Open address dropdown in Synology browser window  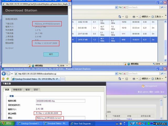(116, 73)
